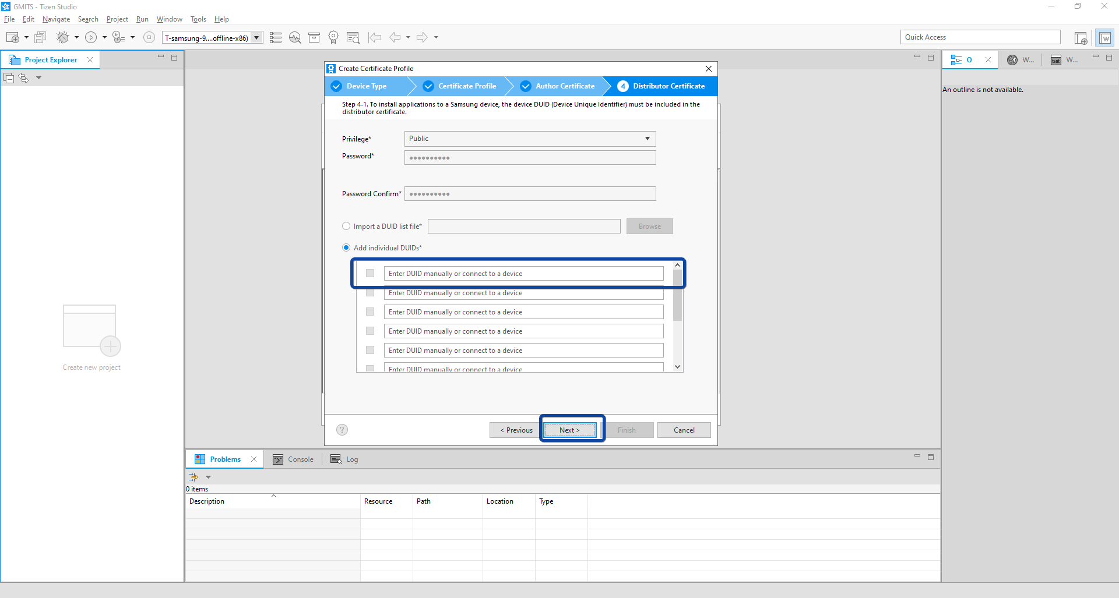Open the Dynamic Analyzer waveform icon

point(295,37)
